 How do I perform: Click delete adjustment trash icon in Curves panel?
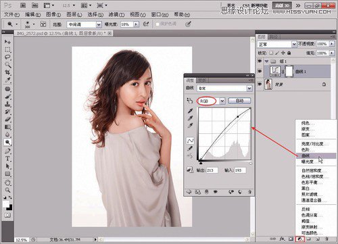point(249,192)
